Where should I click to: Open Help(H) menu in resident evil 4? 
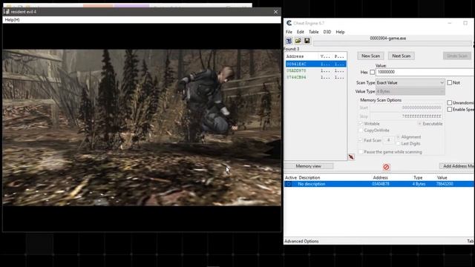[12, 20]
